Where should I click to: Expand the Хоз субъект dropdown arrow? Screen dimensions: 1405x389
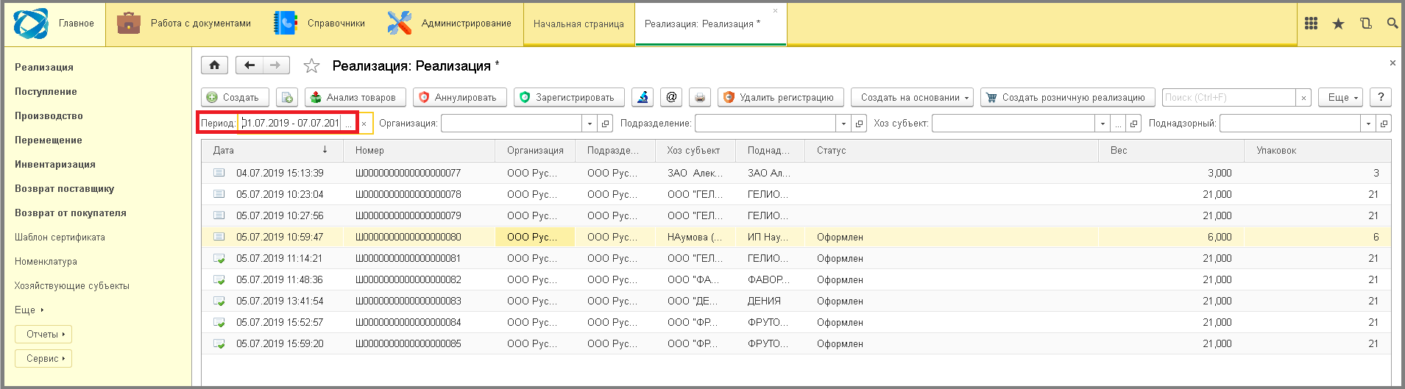1103,124
